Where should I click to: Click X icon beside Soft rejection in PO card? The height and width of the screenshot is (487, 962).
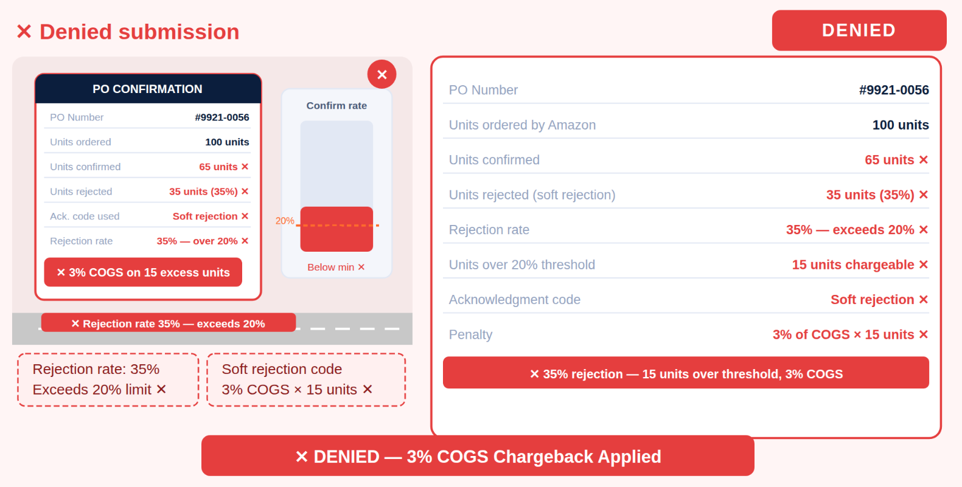245,216
